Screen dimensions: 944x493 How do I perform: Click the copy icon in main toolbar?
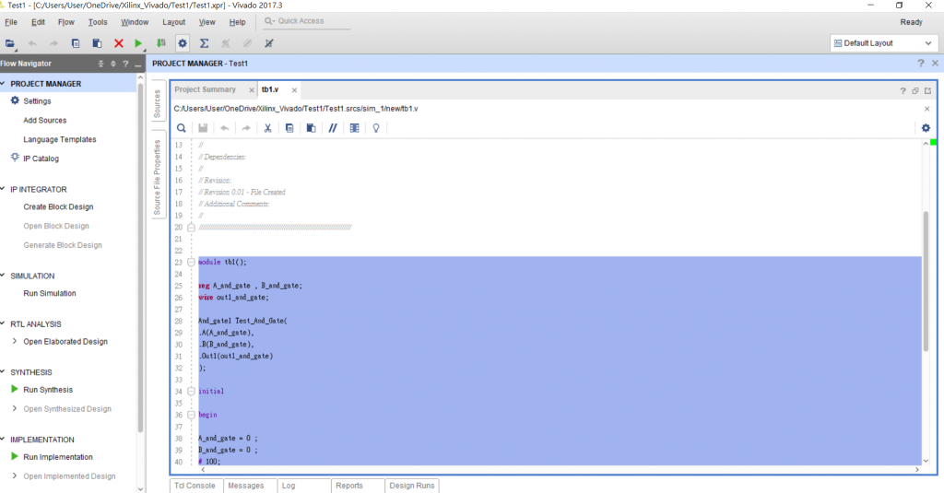tap(76, 43)
